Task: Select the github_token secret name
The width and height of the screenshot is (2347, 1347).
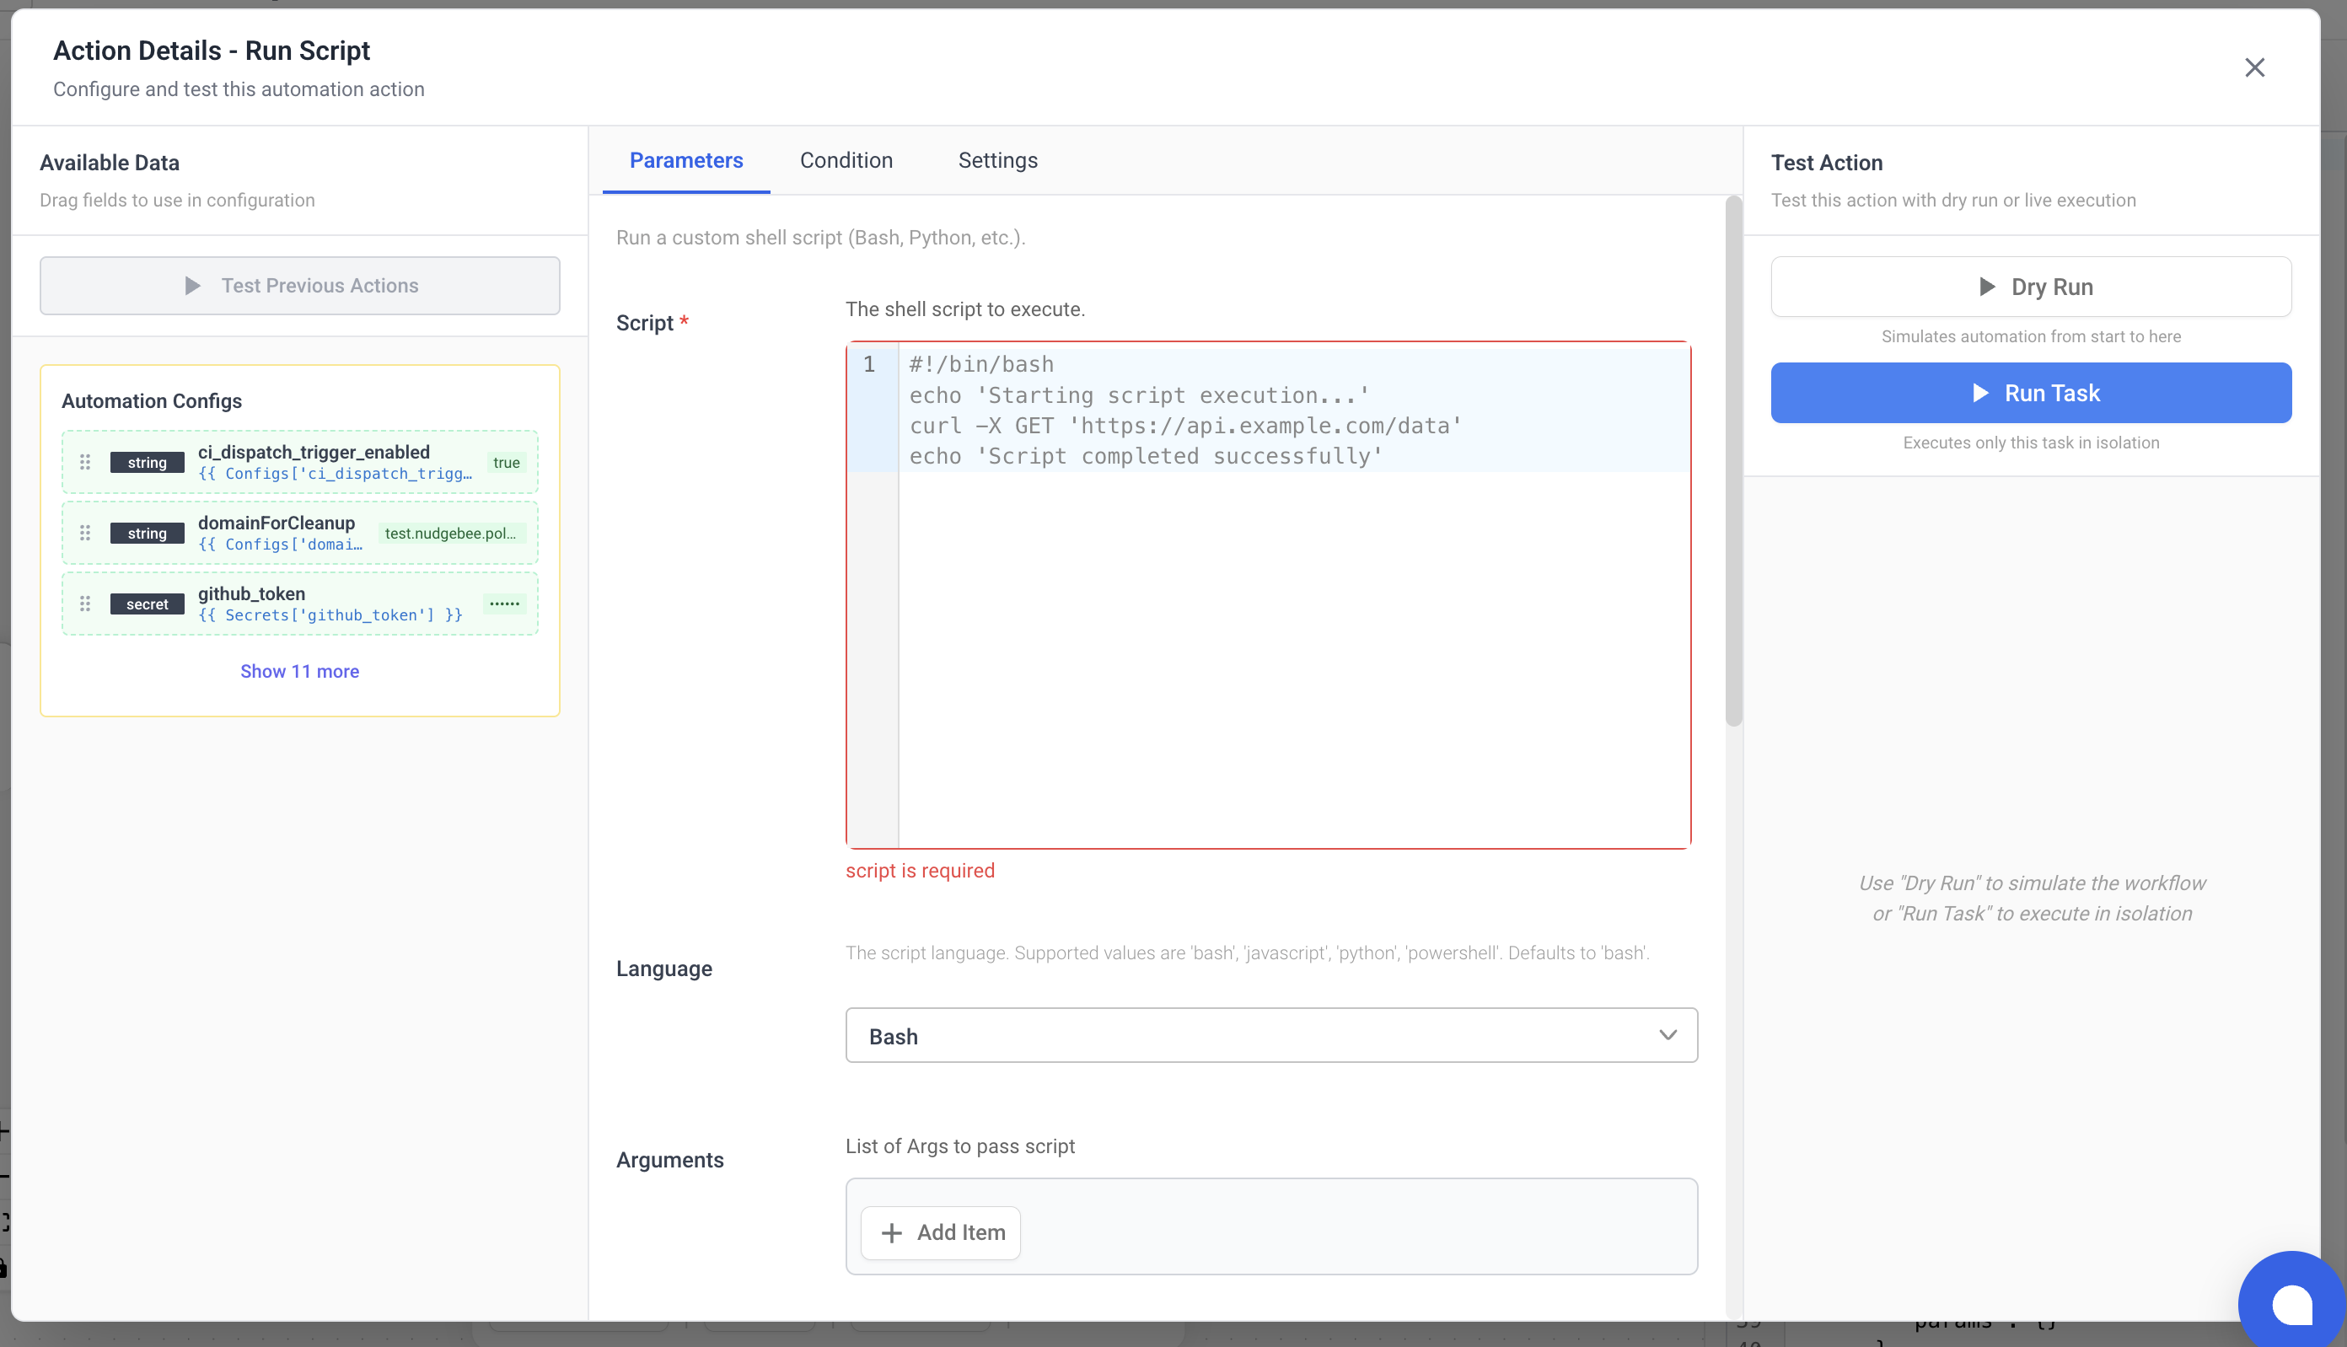Action: [x=251, y=593]
